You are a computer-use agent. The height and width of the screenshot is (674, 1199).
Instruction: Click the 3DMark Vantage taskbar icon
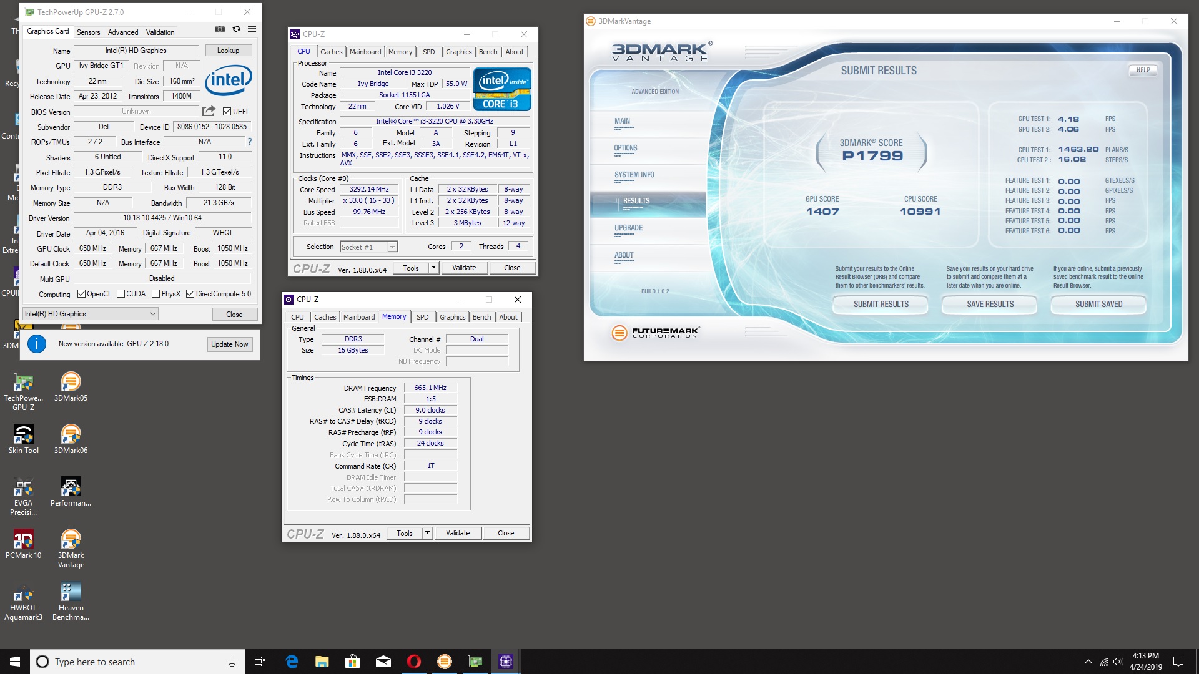[445, 662]
